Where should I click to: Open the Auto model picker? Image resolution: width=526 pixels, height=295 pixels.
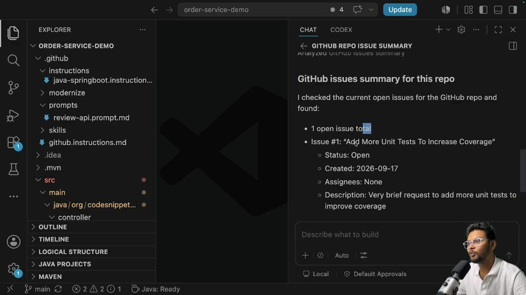point(342,255)
